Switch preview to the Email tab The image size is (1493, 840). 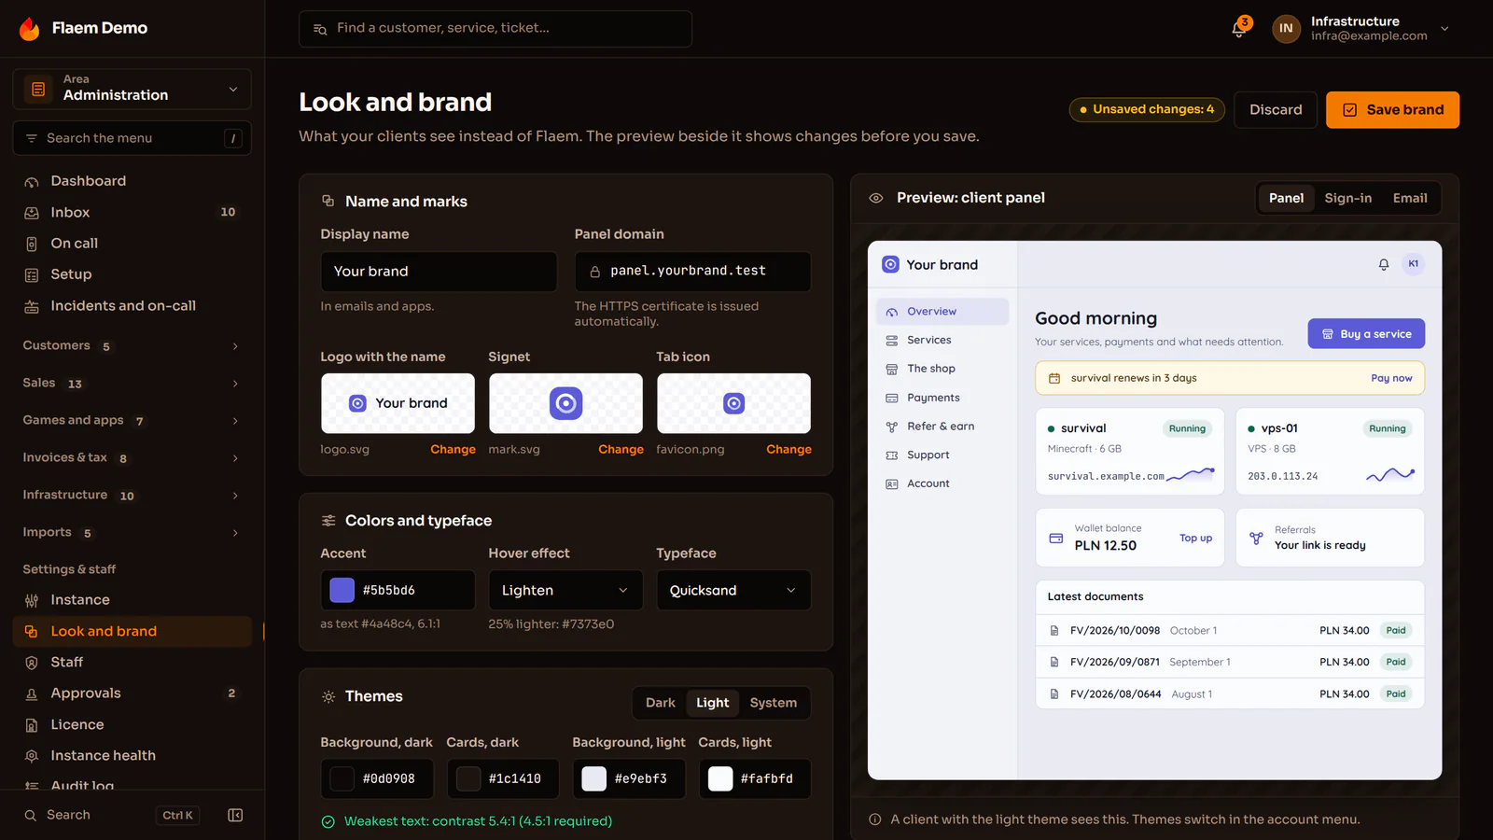(x=1410, y=198)
